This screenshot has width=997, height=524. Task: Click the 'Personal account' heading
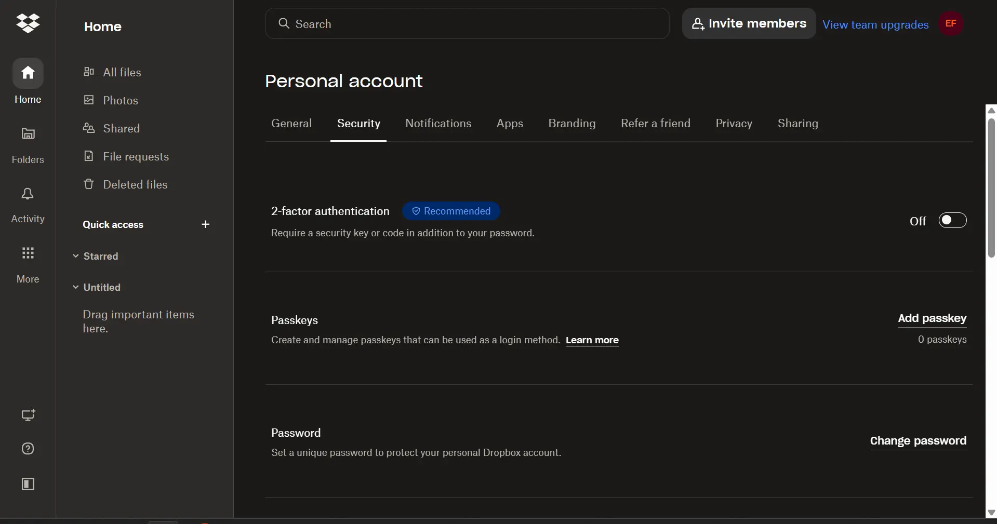point(344,81)
